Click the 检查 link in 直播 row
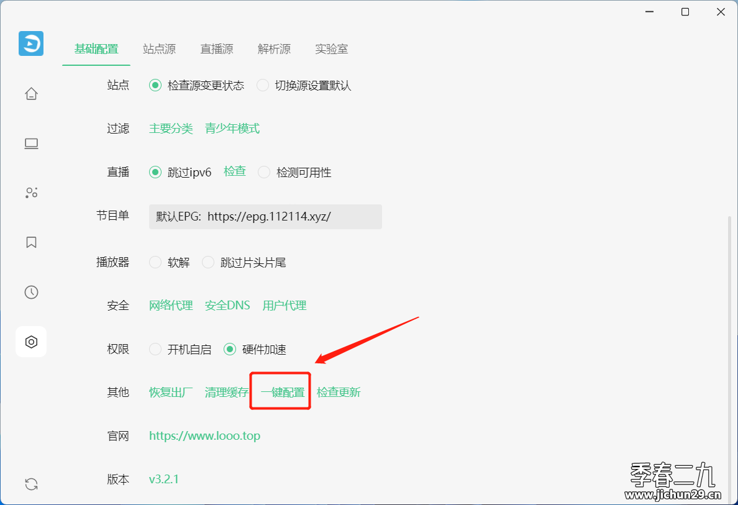This screenshot has height=505, width=738. coord(235,171)
